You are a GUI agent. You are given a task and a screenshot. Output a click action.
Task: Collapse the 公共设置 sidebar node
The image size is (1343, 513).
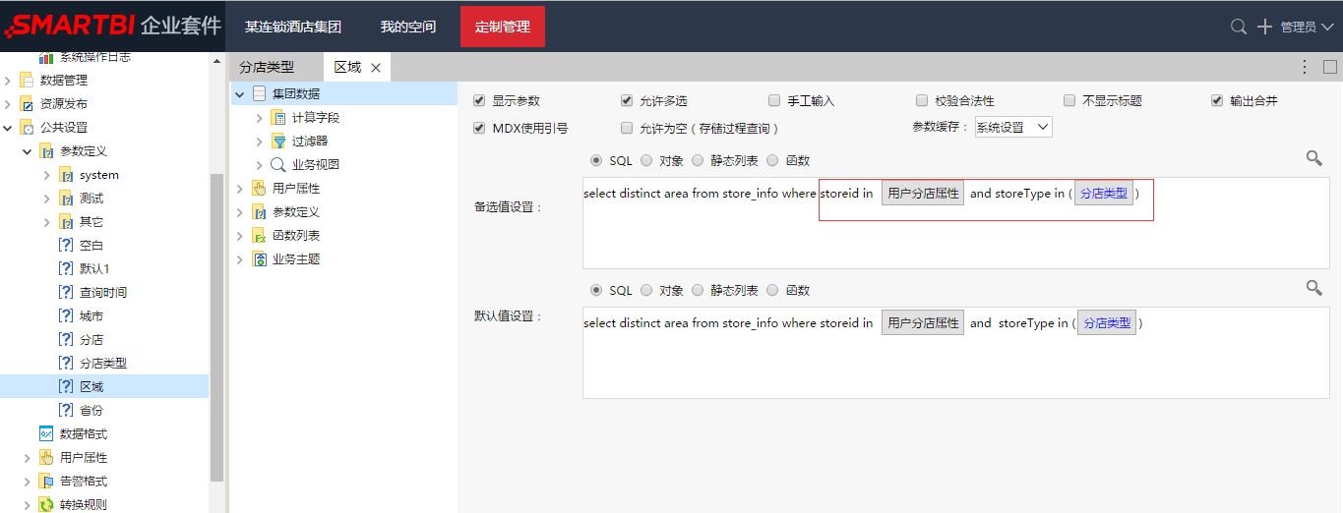point(8,128)
